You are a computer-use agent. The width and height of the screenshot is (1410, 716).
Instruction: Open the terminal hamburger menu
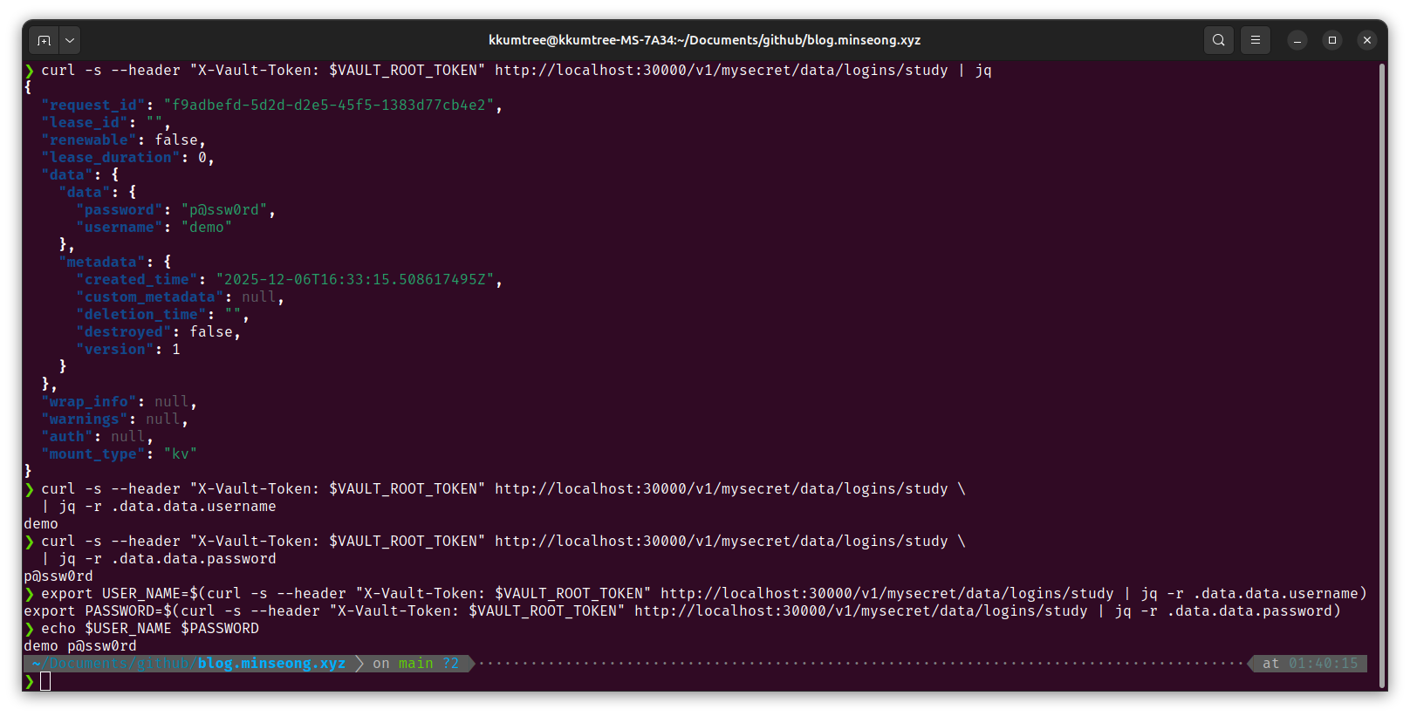coord(1256,40)
